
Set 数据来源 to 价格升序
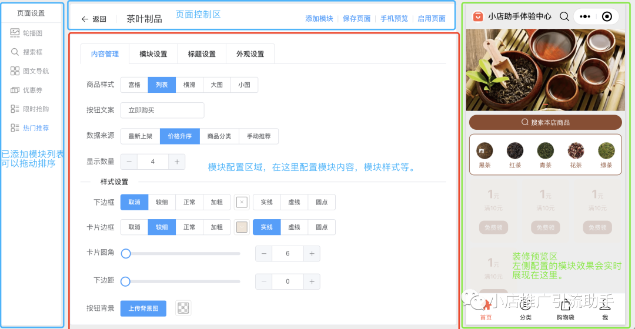click(x=180, y=136)
